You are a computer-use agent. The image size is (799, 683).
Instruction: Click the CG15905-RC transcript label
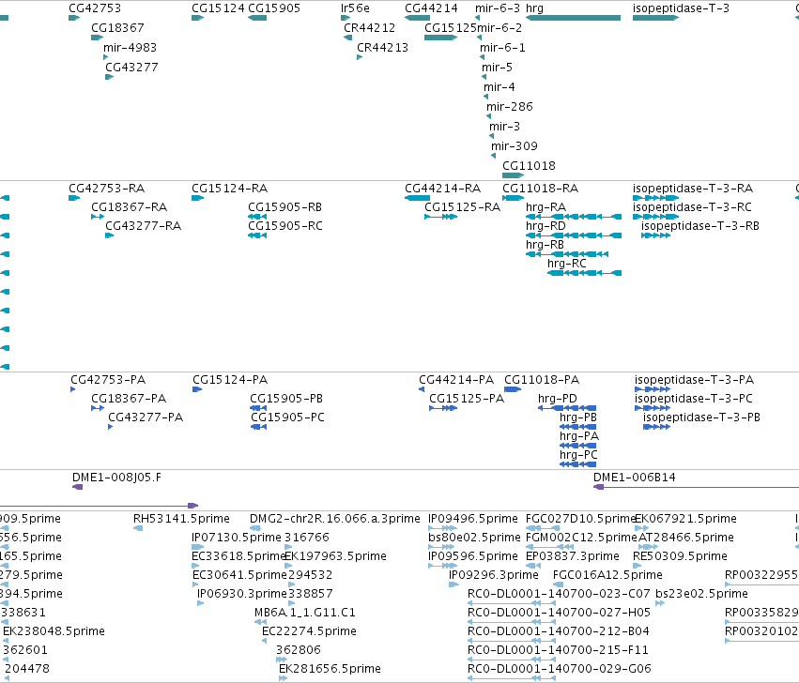(x=285, y=225)
